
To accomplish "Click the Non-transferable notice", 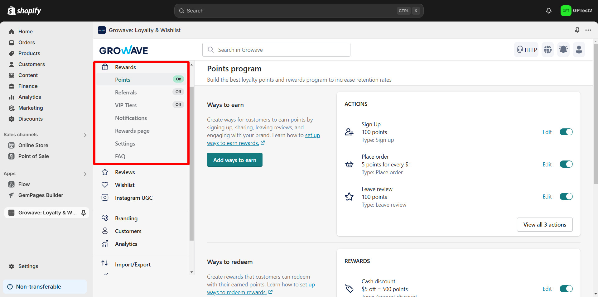I will tap(45, 287).
